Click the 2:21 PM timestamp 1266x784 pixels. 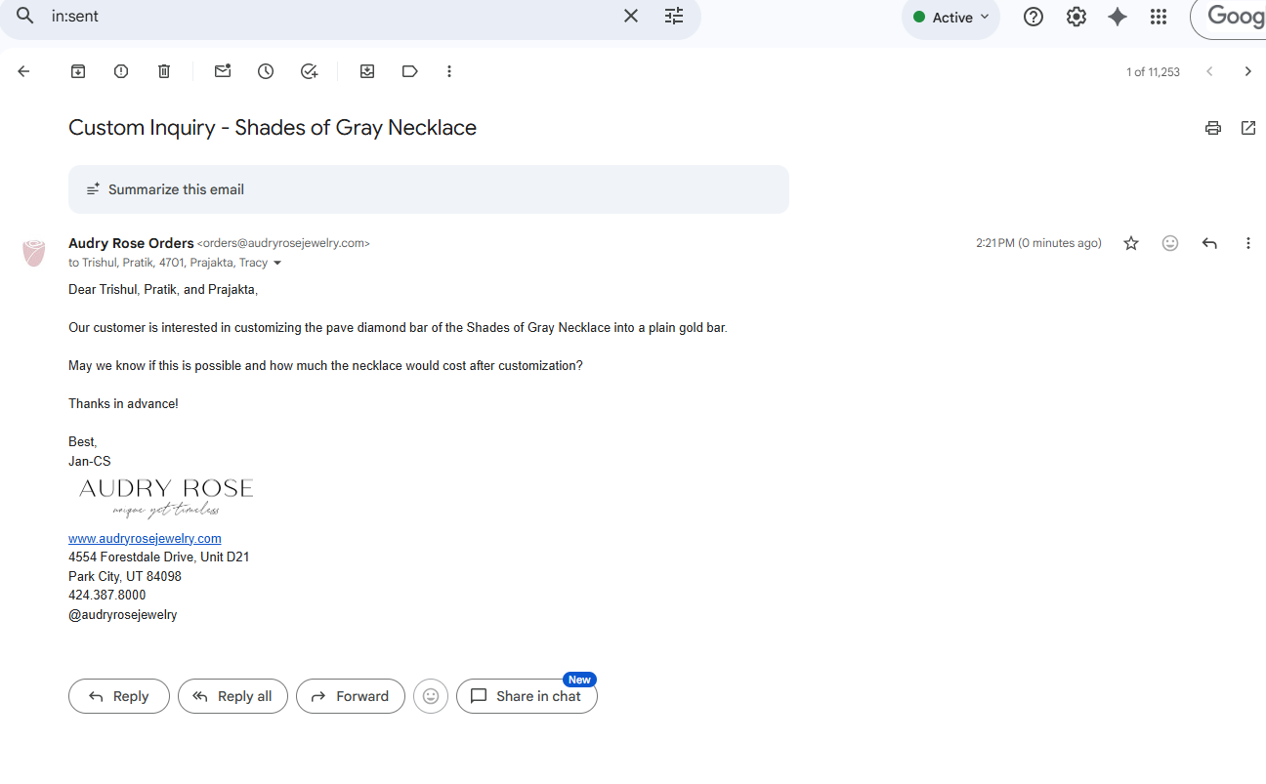[1038, 243]
